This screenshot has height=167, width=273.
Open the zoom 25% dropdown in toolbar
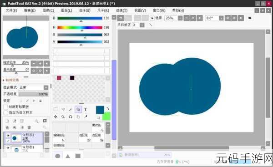(180, 18)
